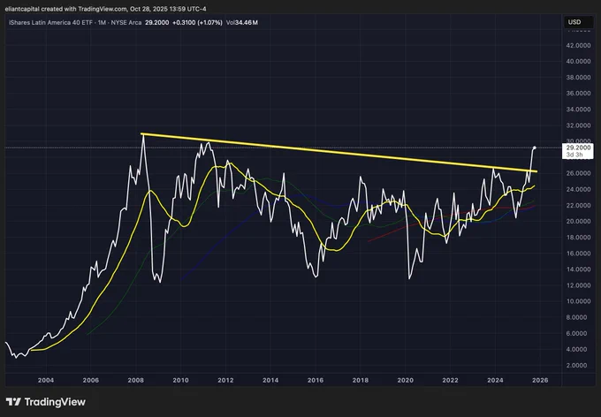Click the 24.0000 price axis label
Viewport: 601px width, 417px height.
578,189
